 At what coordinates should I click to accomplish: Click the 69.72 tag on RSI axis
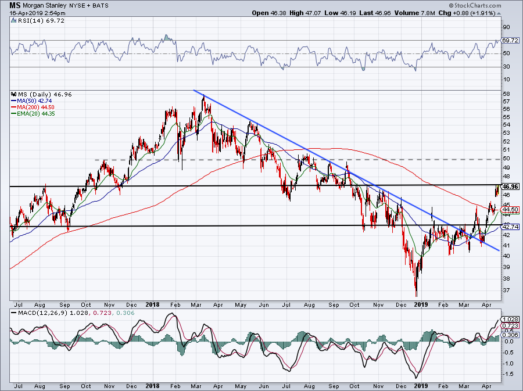(510, 40)
